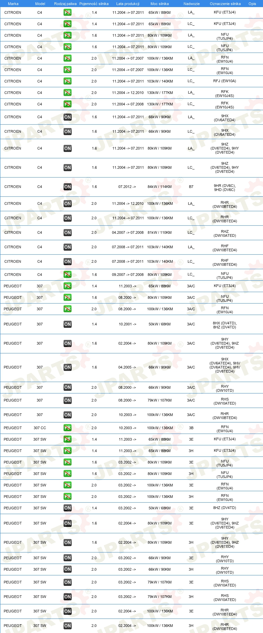Select the 11.2004 -> 07.2008 date cell
The width and height of the screenshot is (263, 633).
128,104
